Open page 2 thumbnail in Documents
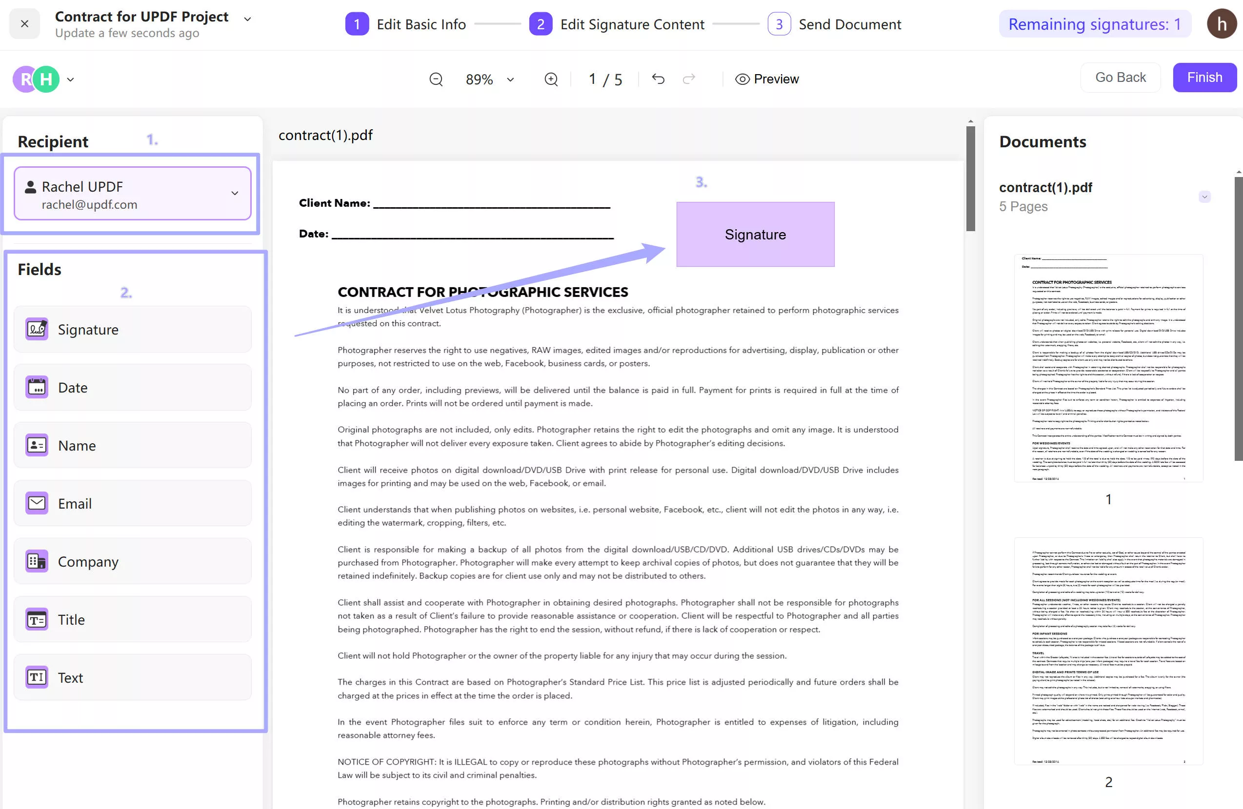Viewport: 1243px width, 809px height. tap(1108, 651)
